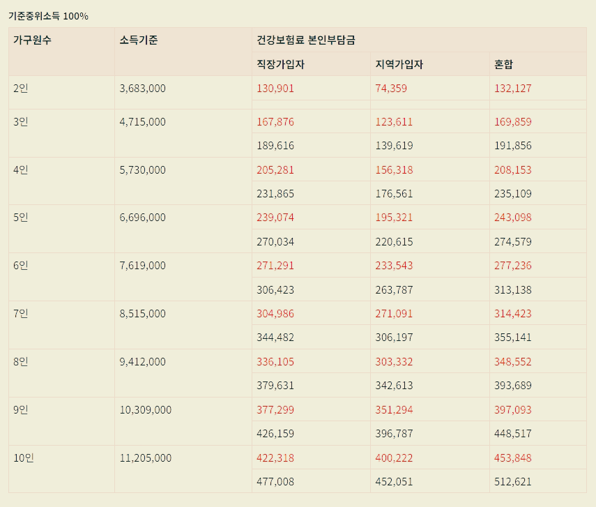Click the income value 3,683,000
The height and width of the screenshot is (507, 596).
tap(142, 89)
